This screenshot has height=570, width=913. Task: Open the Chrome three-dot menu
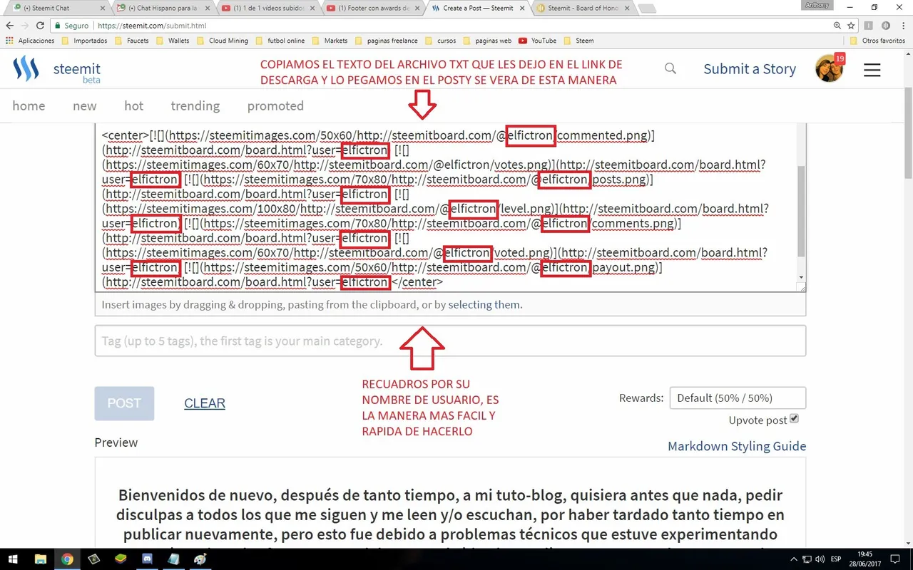(x=902, y=25)
